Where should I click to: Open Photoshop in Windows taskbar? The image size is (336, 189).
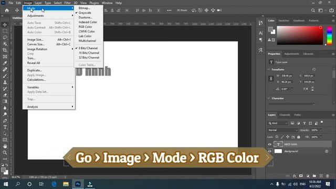point(78,184)
